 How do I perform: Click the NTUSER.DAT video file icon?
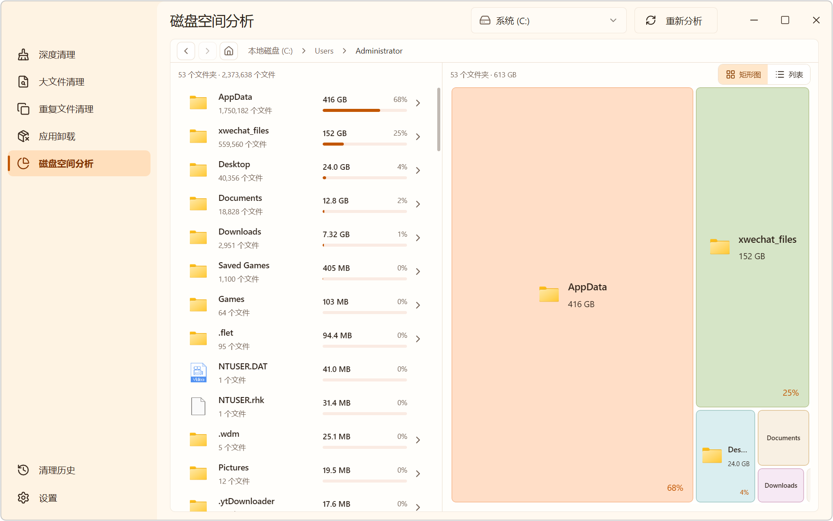click(x=199, y=372)
